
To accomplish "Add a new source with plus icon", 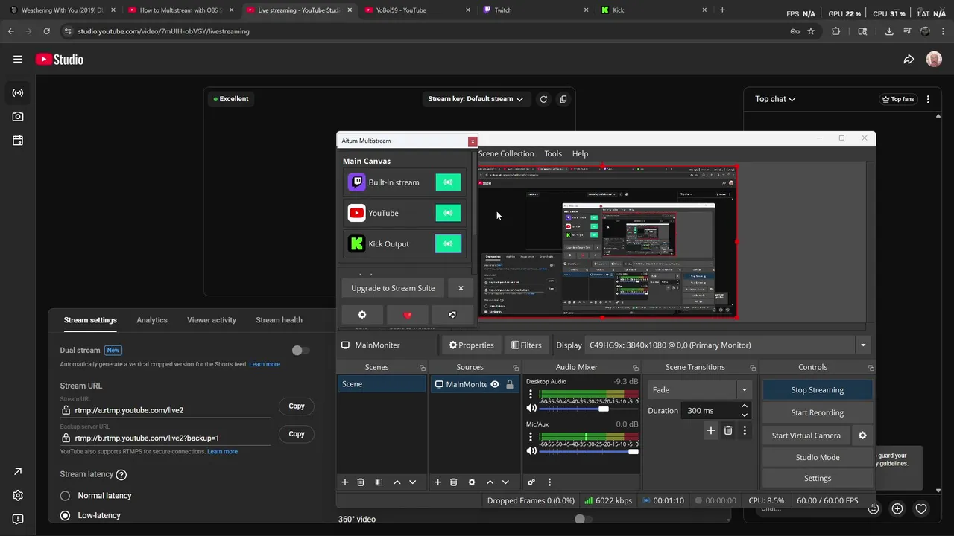I will pos(437,482).
